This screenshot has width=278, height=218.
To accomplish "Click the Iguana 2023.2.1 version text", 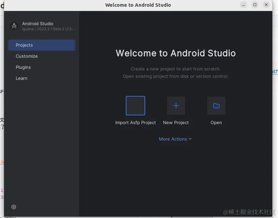I will (x=48, y=29).
